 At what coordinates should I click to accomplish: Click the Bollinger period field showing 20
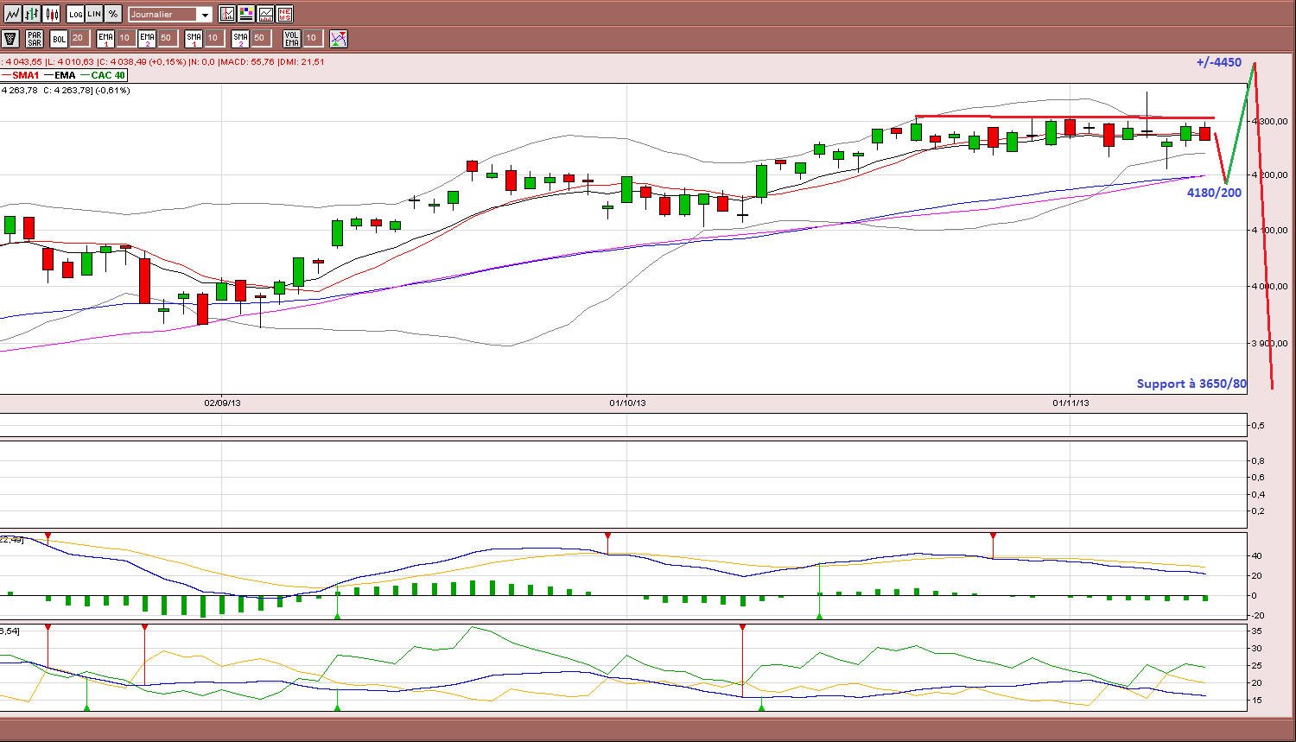coord(79,38)
